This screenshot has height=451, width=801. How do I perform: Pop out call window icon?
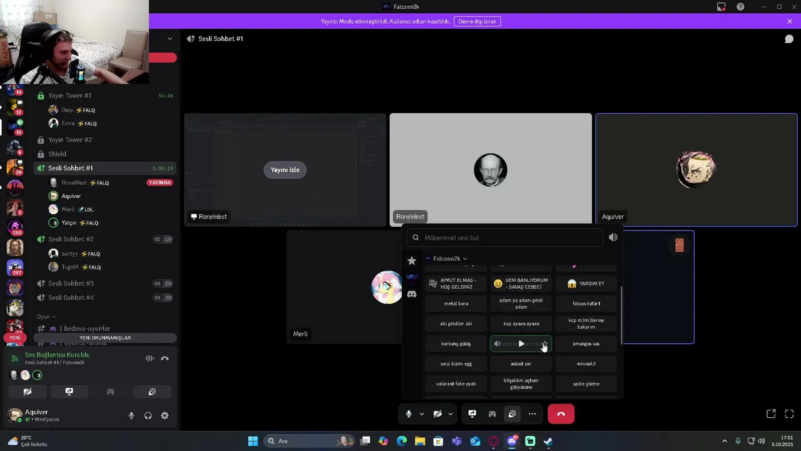771,414
